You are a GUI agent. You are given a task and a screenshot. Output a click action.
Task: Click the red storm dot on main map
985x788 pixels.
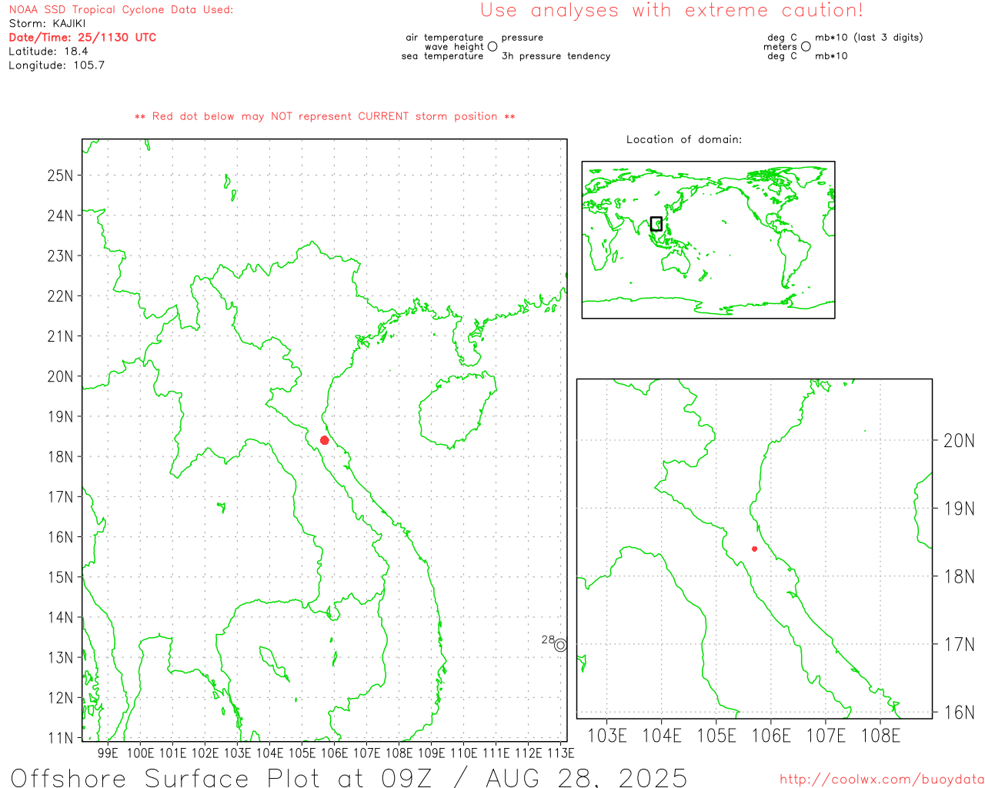pyautogui.click(x=325, y=440)
